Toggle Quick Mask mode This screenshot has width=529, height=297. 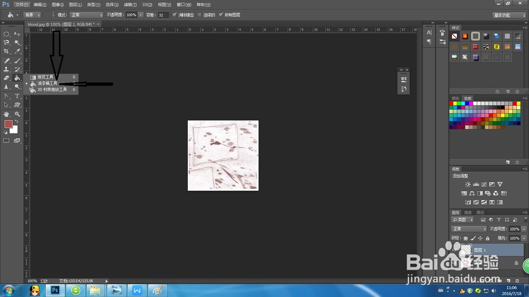[6, 141]
